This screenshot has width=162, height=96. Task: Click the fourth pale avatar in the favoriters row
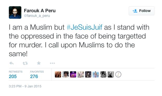click(81, 74)
